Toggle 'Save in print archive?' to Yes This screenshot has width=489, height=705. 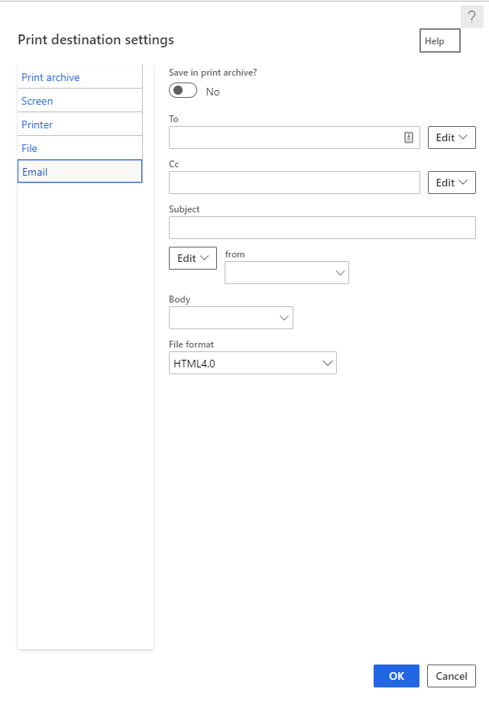183,90
